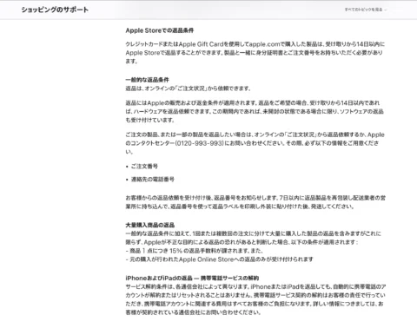The height and width of the screenshot is (328, 417).
Task: Click the Apple Online Storeへの返品 line
Action: click(219, 259)
